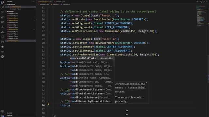Open Example09.java in file tree
This screenshot has height=117, width=209.
[13, 32]
